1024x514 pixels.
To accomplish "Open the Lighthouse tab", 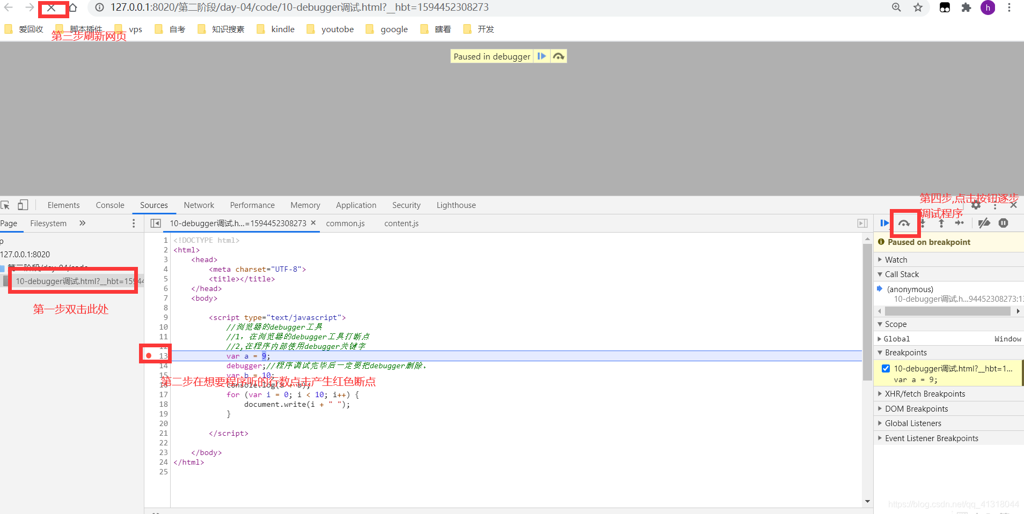I will 456,205.
